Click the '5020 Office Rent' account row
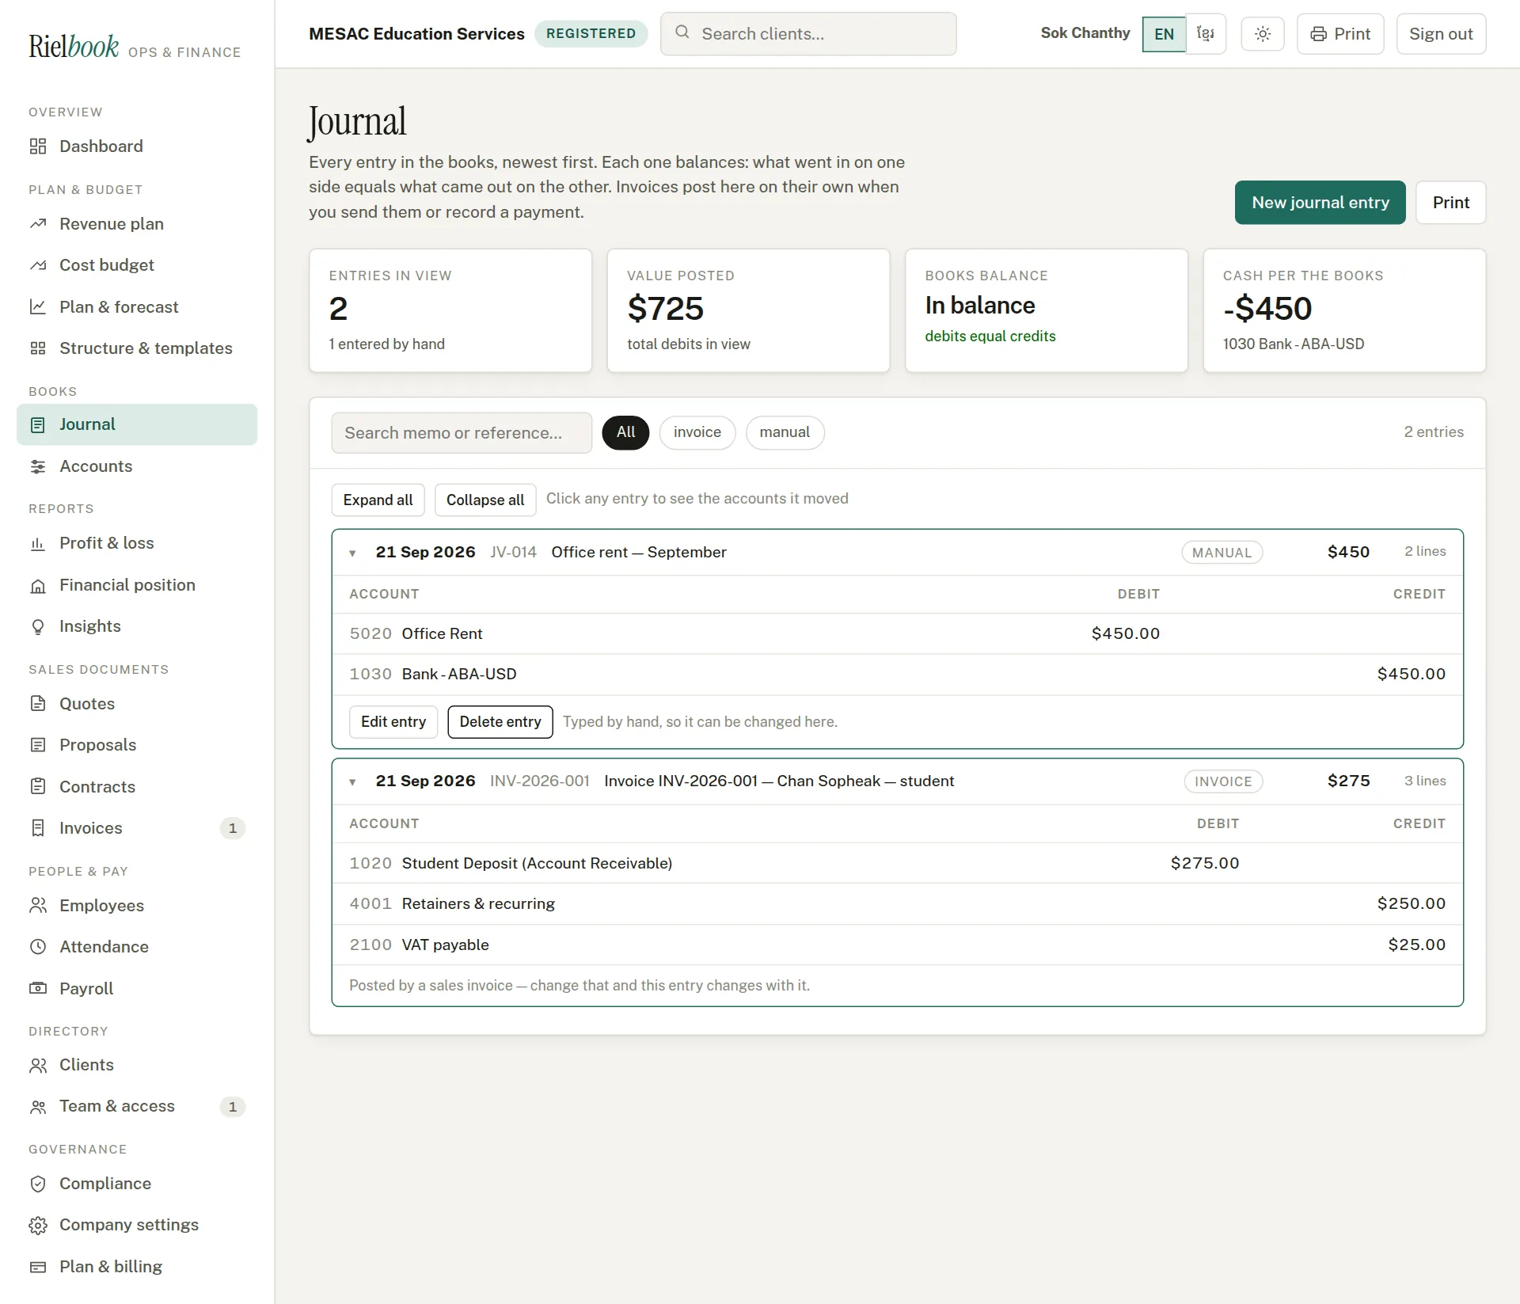This screenshot has height=1304, width=1520. tap(897, 634)
